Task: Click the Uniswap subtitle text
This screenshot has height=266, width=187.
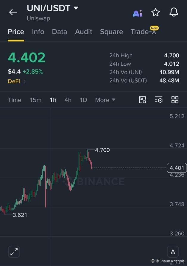Action: coord(38,18)
